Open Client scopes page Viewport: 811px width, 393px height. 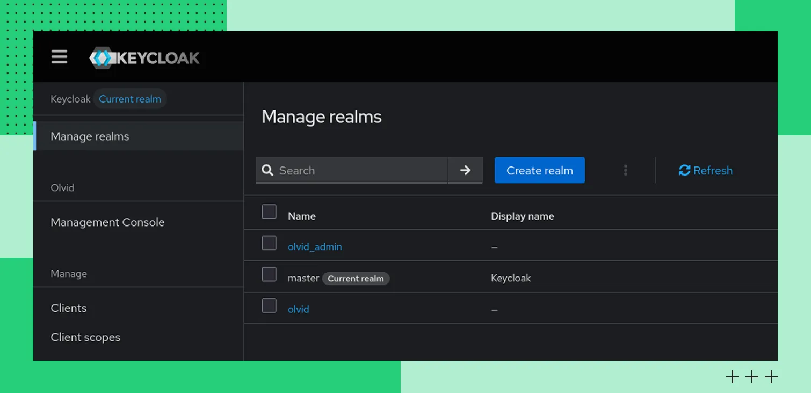click(85, 337)
